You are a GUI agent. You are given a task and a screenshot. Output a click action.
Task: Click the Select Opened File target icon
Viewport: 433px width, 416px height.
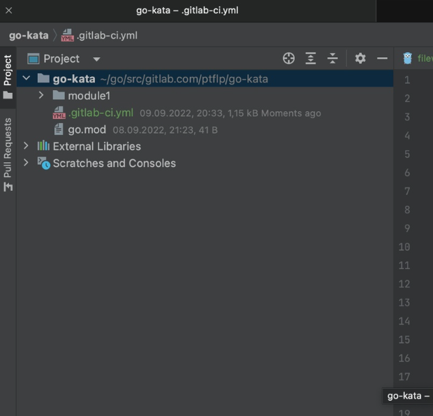coord(288,59)
